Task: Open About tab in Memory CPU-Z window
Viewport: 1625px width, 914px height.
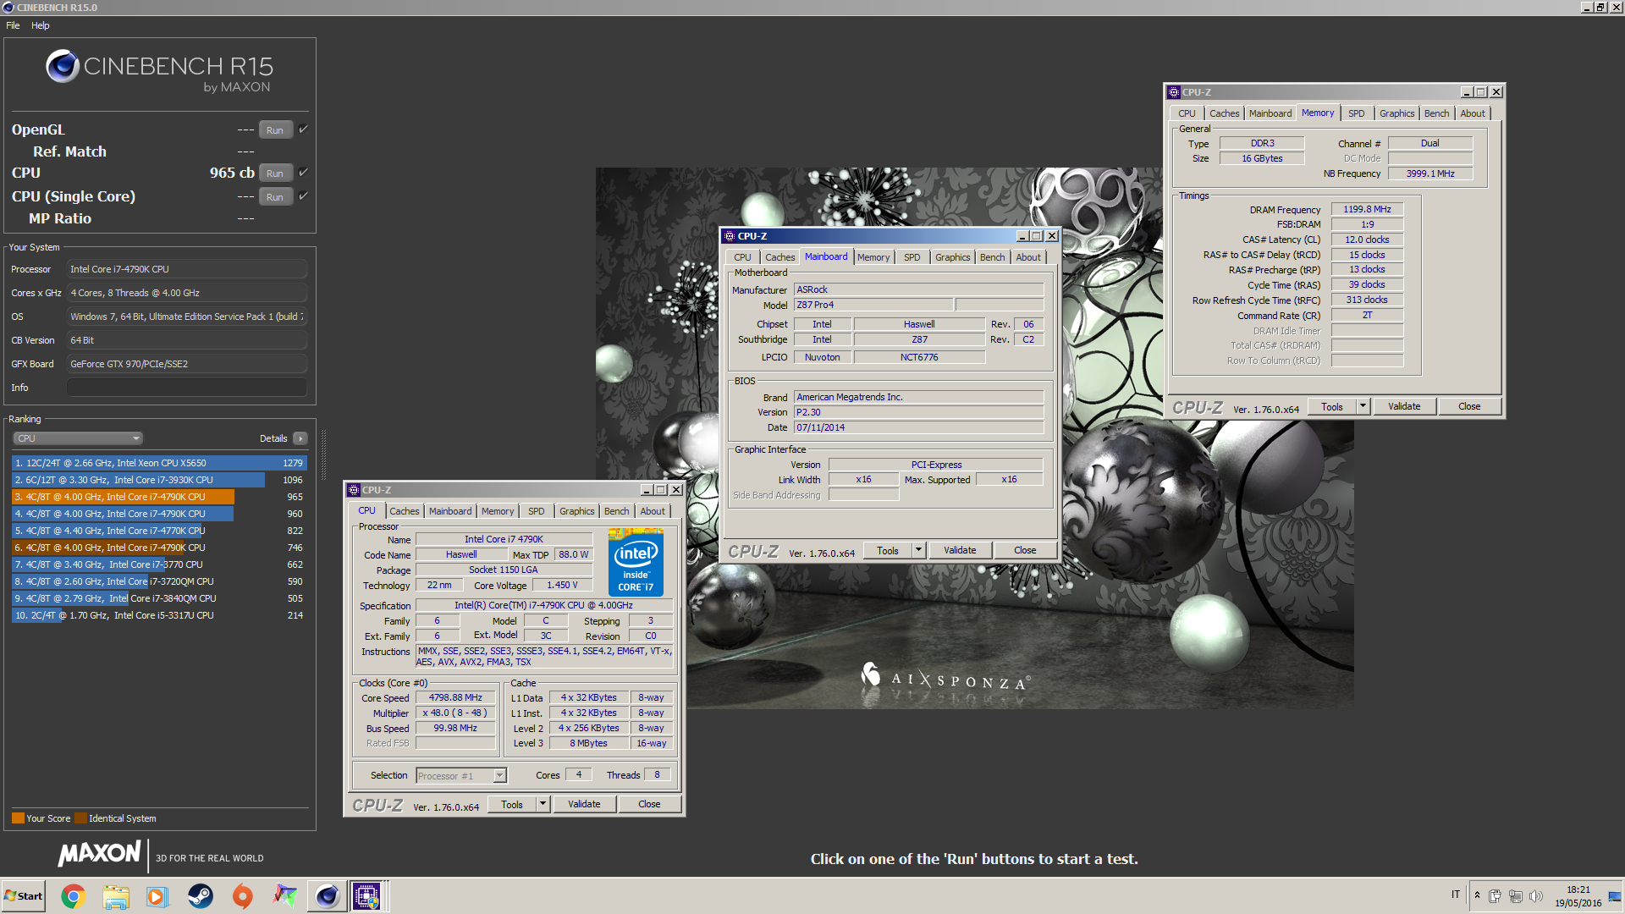Action: point(1473,113)
